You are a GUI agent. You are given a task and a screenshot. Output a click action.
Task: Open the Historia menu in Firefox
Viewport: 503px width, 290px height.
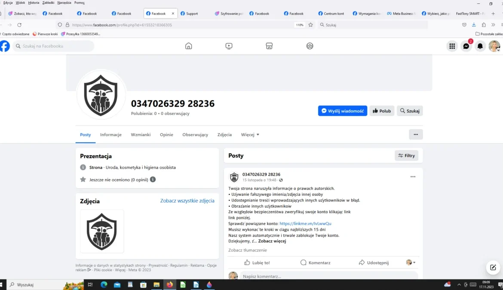point(34,3)
